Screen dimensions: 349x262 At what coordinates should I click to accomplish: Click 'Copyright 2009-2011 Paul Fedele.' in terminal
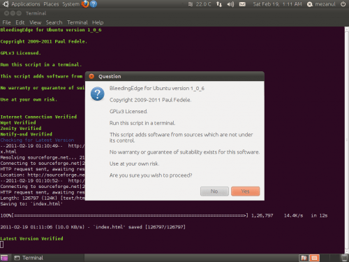point(44,41)
